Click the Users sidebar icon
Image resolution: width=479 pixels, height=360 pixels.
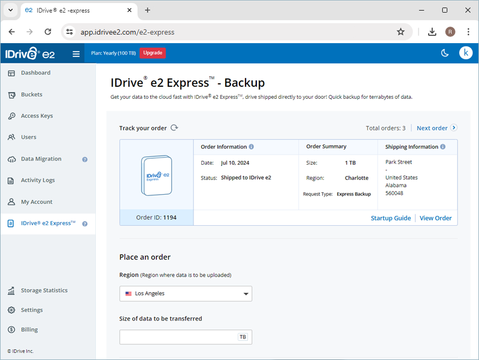coord(11,137)
